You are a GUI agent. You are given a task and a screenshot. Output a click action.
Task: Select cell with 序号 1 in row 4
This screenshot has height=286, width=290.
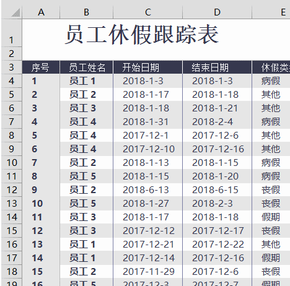coord(41,81)
